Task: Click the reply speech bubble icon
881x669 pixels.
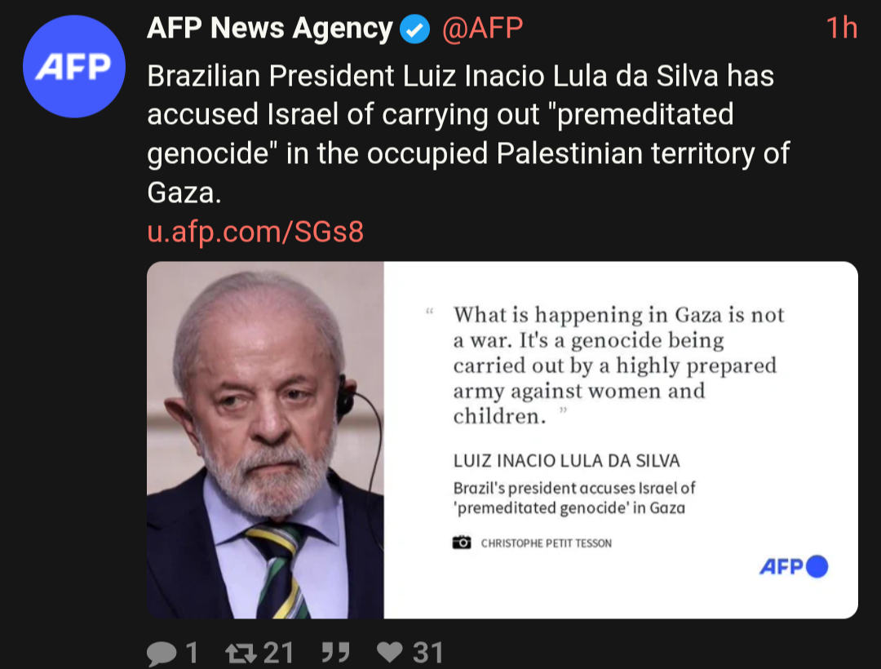Action: pos(162,653)
